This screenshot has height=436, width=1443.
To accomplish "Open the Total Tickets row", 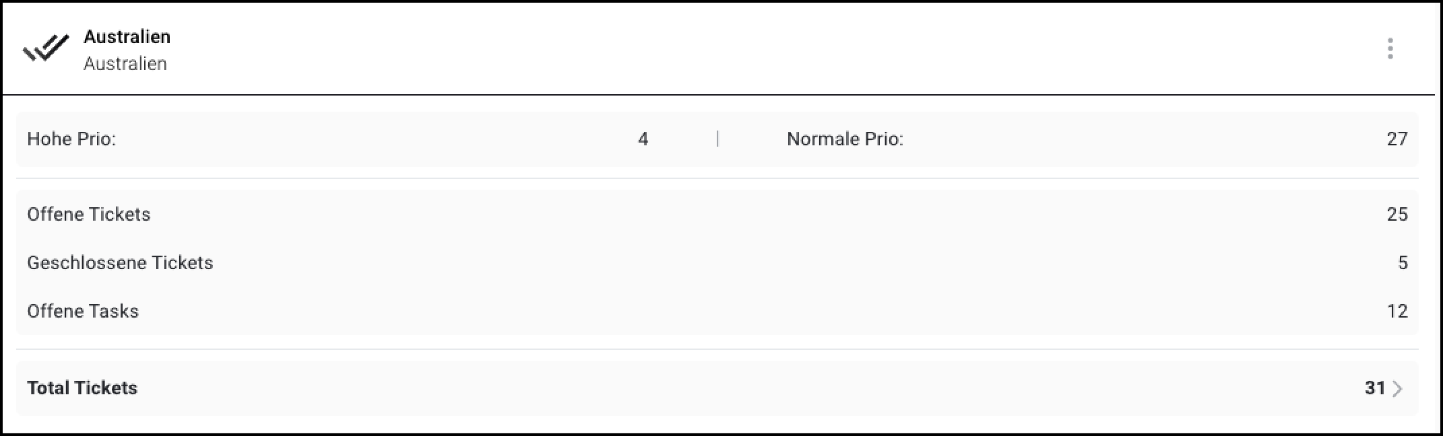I will click(x=82, y=388).
